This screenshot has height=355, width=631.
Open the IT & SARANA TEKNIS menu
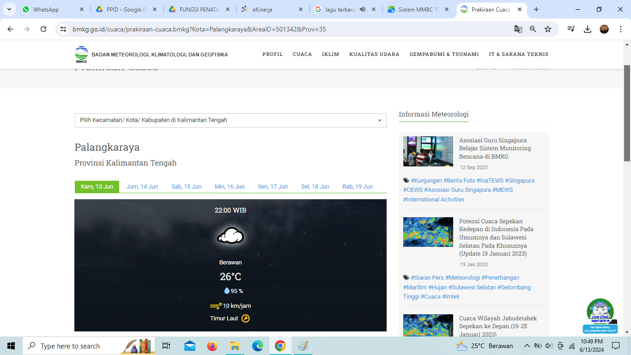click(x=519, y=54)
